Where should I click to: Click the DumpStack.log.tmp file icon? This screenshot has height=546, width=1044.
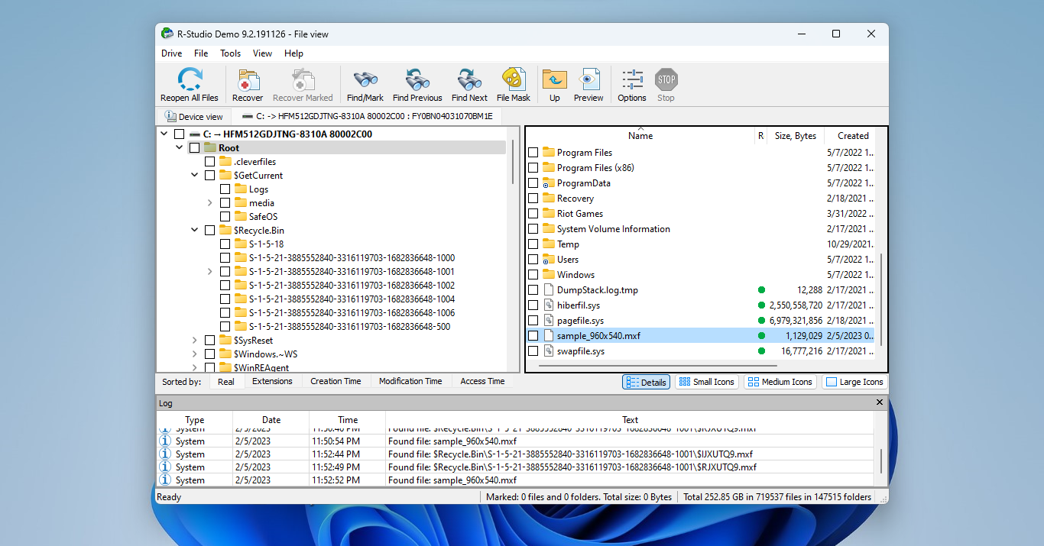pyautogui.click(x=549, y=290)
